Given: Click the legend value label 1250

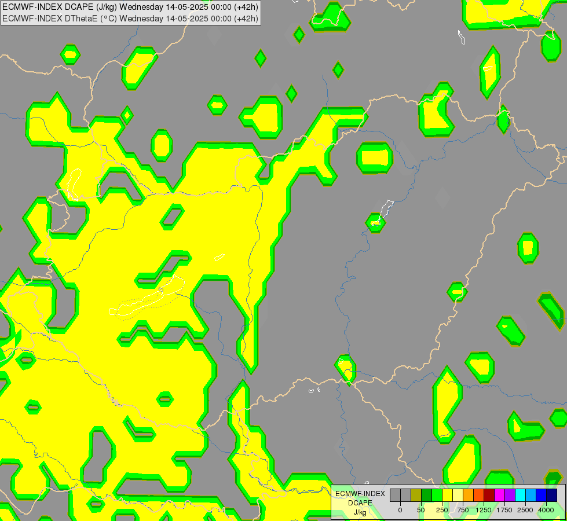Looking at the screenshot, I should coord(484,510).
